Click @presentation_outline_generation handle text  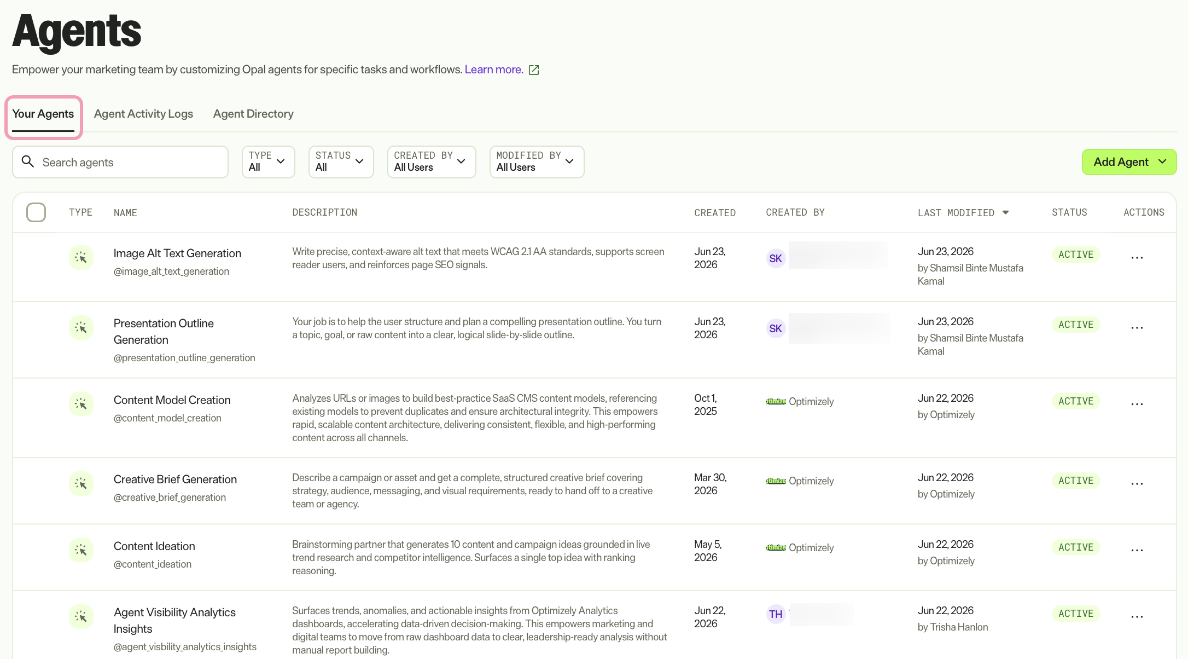click(x=184, y=358)
